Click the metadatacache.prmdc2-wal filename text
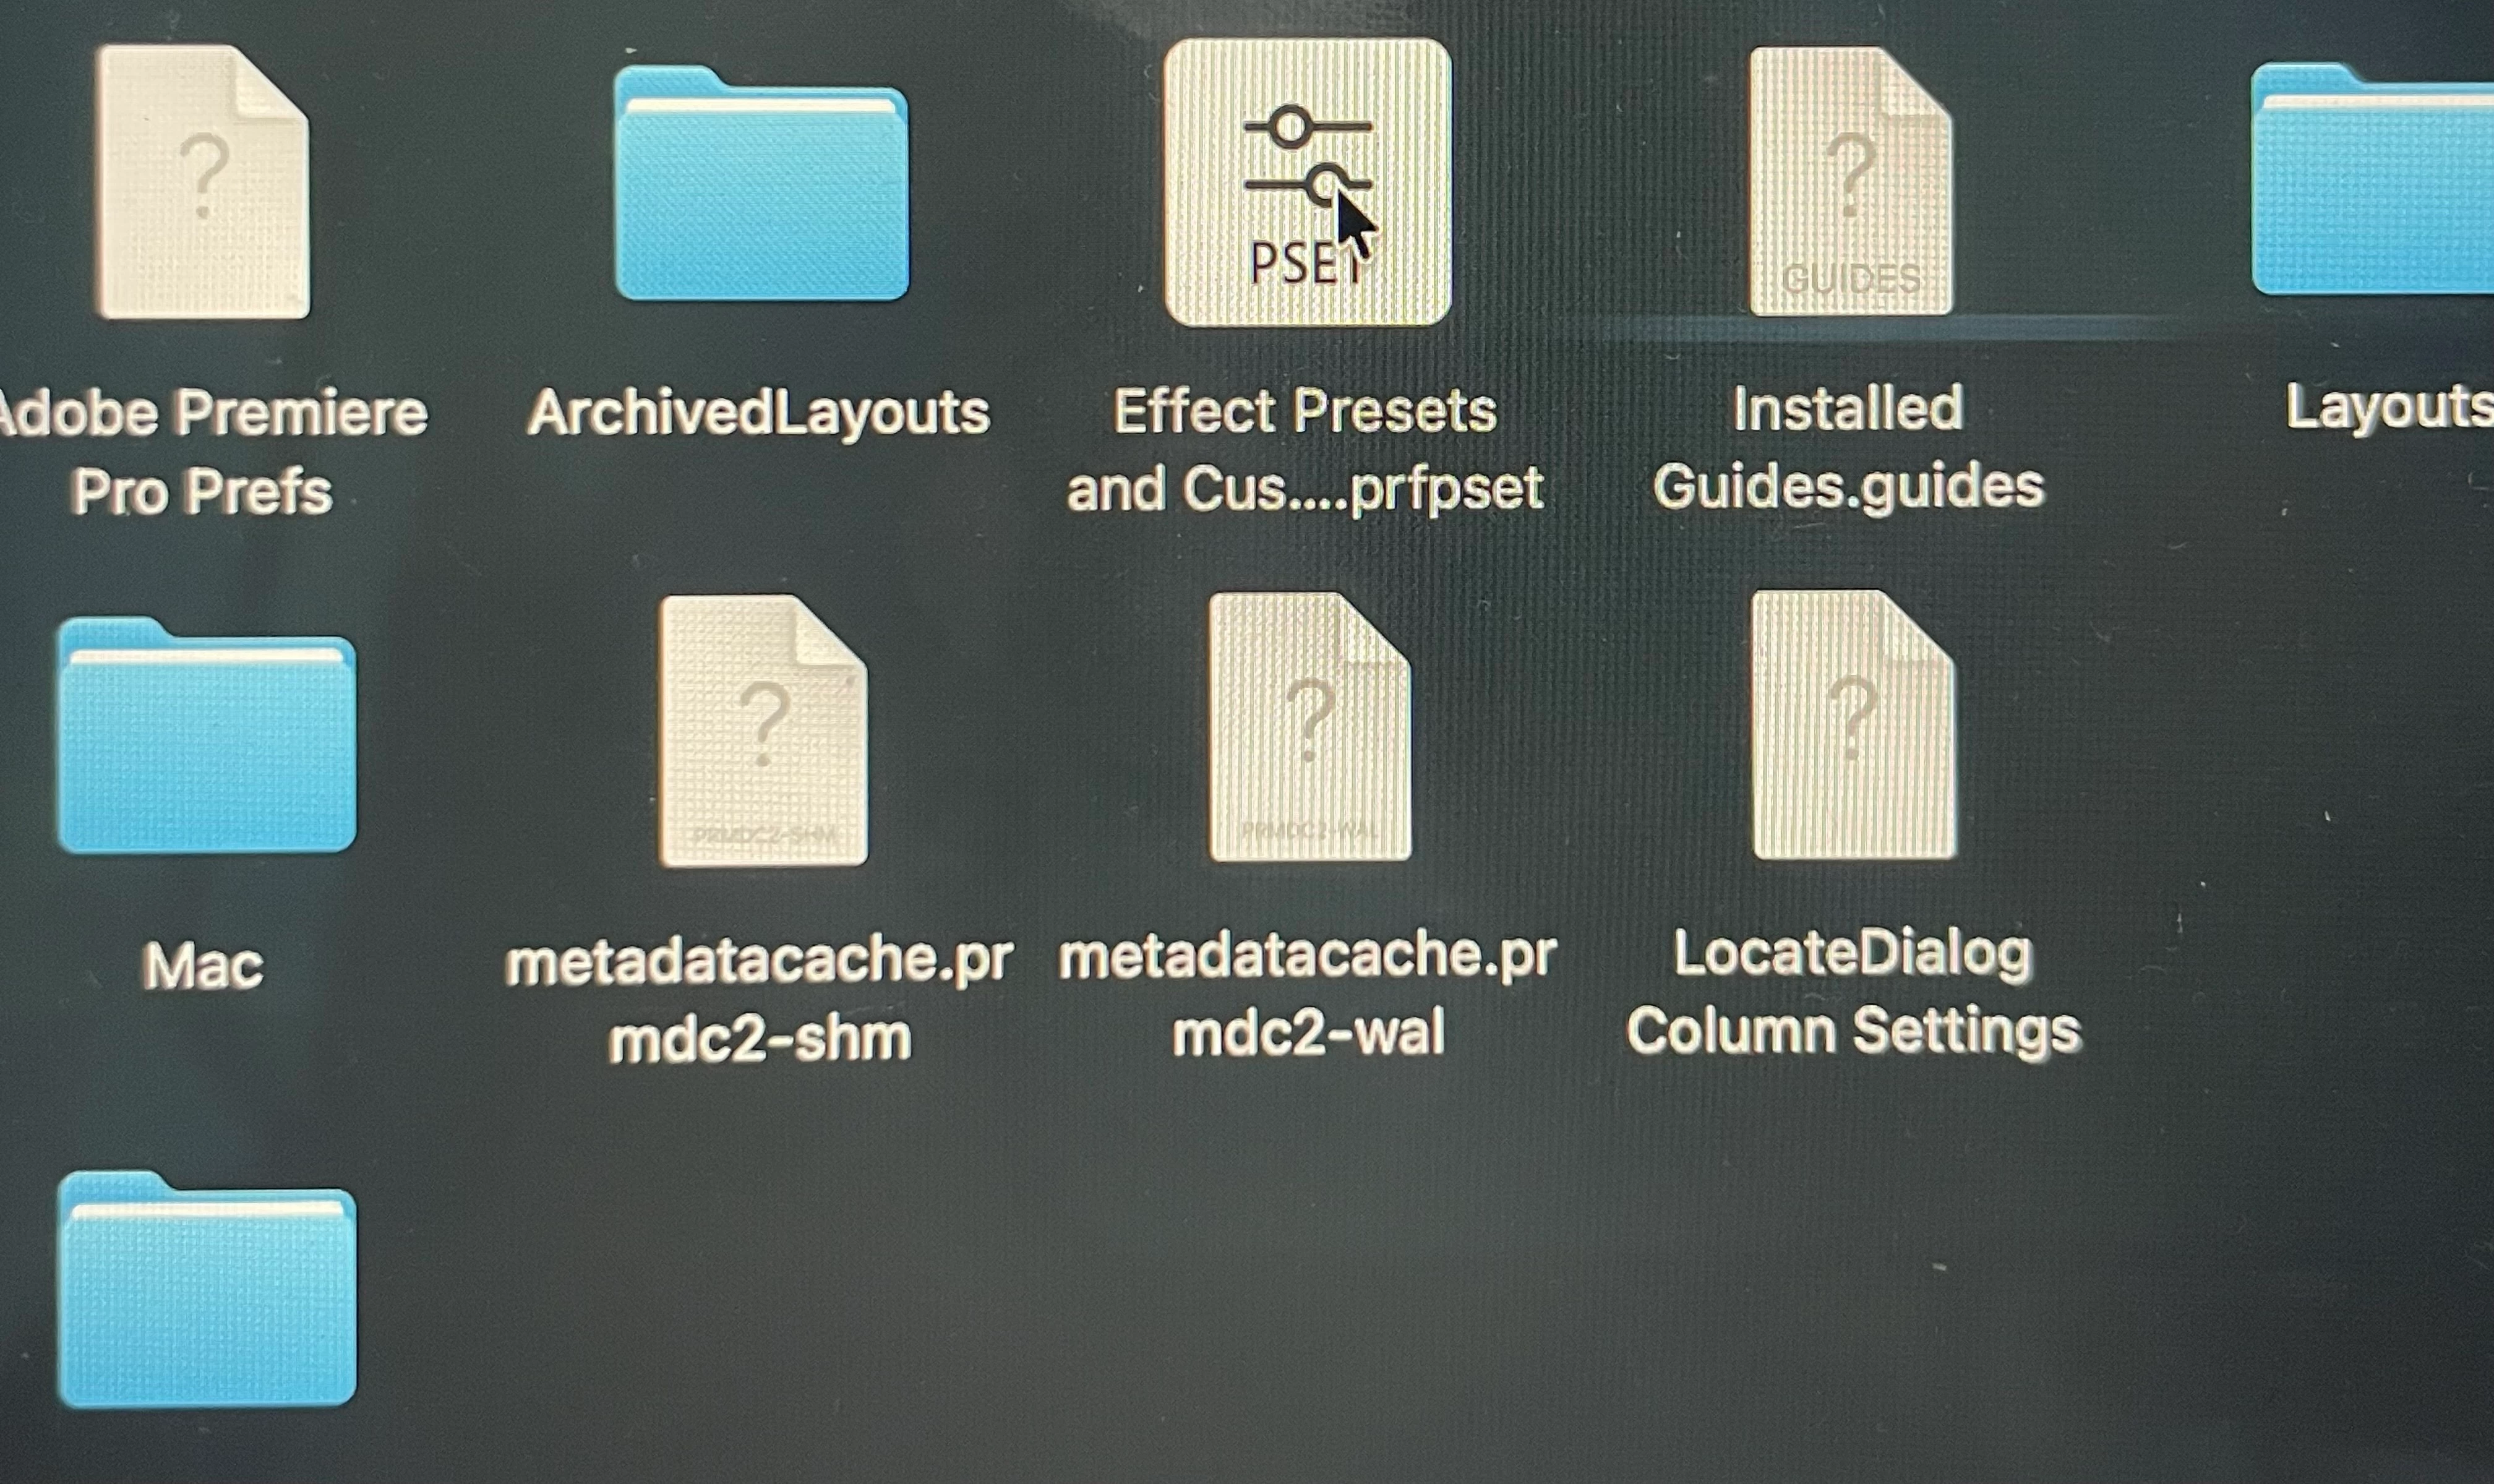Image resolution: width=2494 pixels, height=1484 pixels. [x=1307, y=994]
